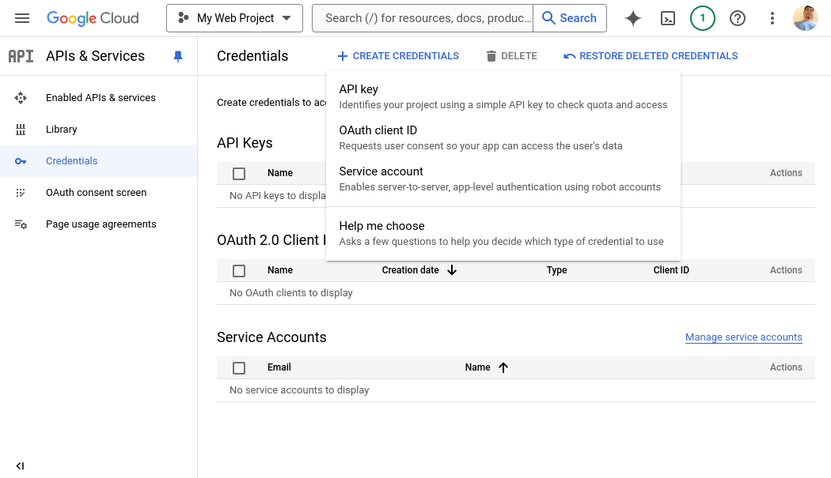Viewport: 831px width, 478px height.
Task: Open the three-dot settings and utilities menu
Action: coord(772,18)
